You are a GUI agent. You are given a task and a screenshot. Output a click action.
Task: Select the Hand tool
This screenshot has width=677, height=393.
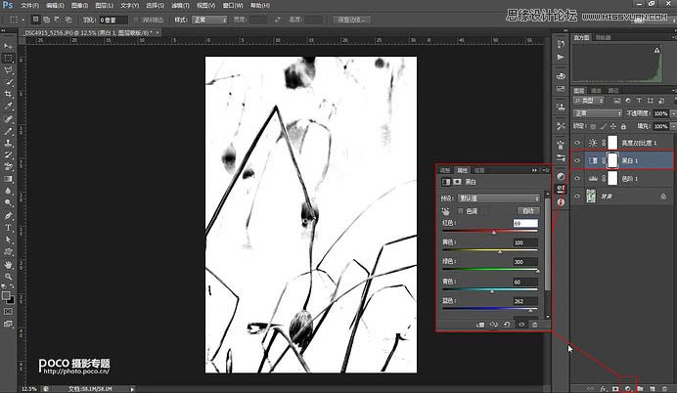[x=8, y=264]
